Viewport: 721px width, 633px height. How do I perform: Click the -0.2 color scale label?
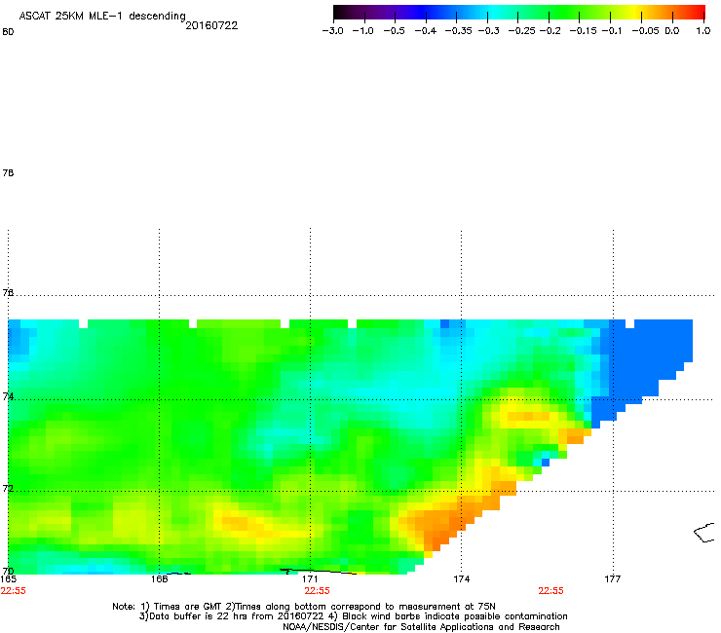pyautogui.click(x=550, y=31)
